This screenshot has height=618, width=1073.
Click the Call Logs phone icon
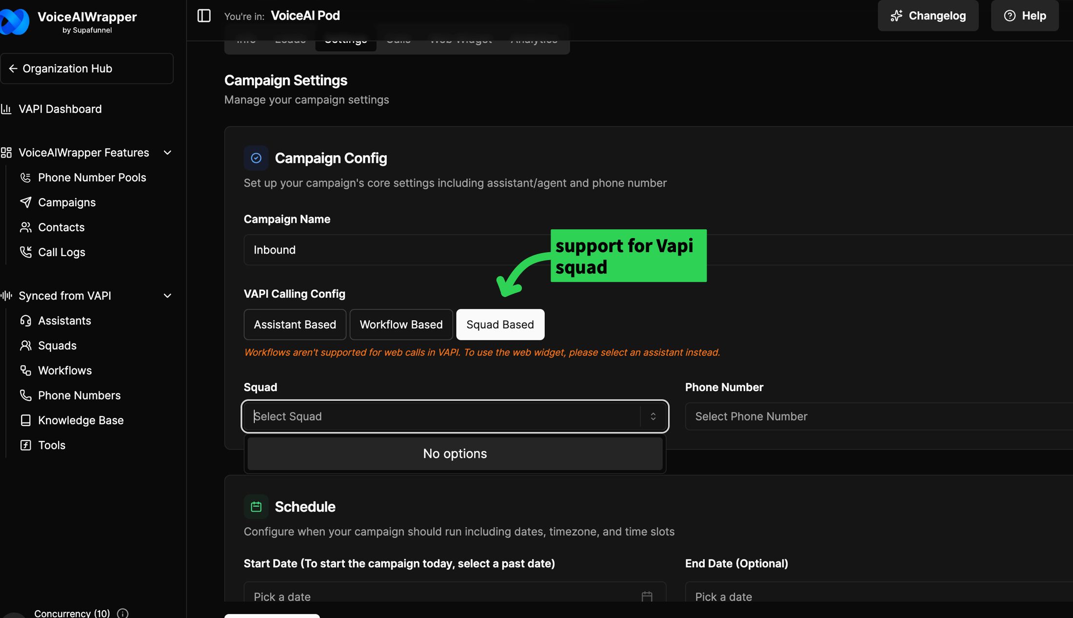tap(25, 252)
